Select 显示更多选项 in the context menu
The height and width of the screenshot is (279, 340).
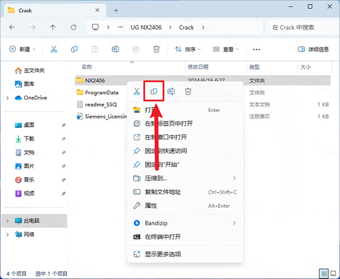point(185,254)
